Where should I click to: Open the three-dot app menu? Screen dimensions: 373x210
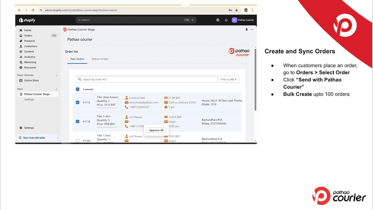(x=252, y=30)
